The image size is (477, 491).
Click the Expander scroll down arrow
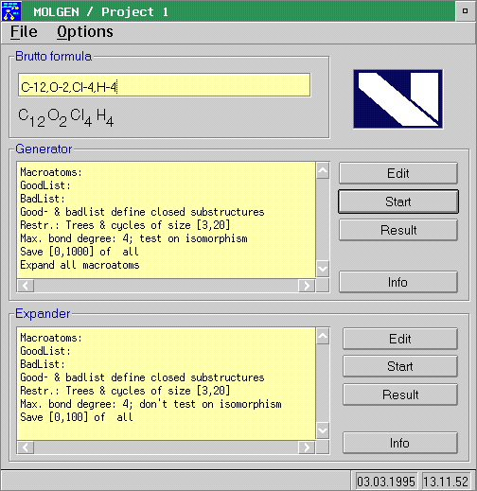(x=323, y=430)
